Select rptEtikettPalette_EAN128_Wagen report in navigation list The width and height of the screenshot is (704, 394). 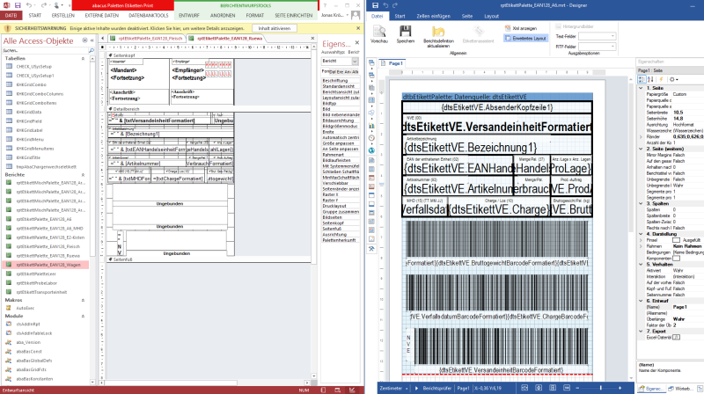click(x=51, y=264)
